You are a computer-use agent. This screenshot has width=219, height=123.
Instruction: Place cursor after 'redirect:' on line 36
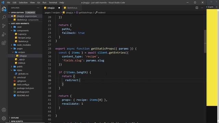coord(80,80)
